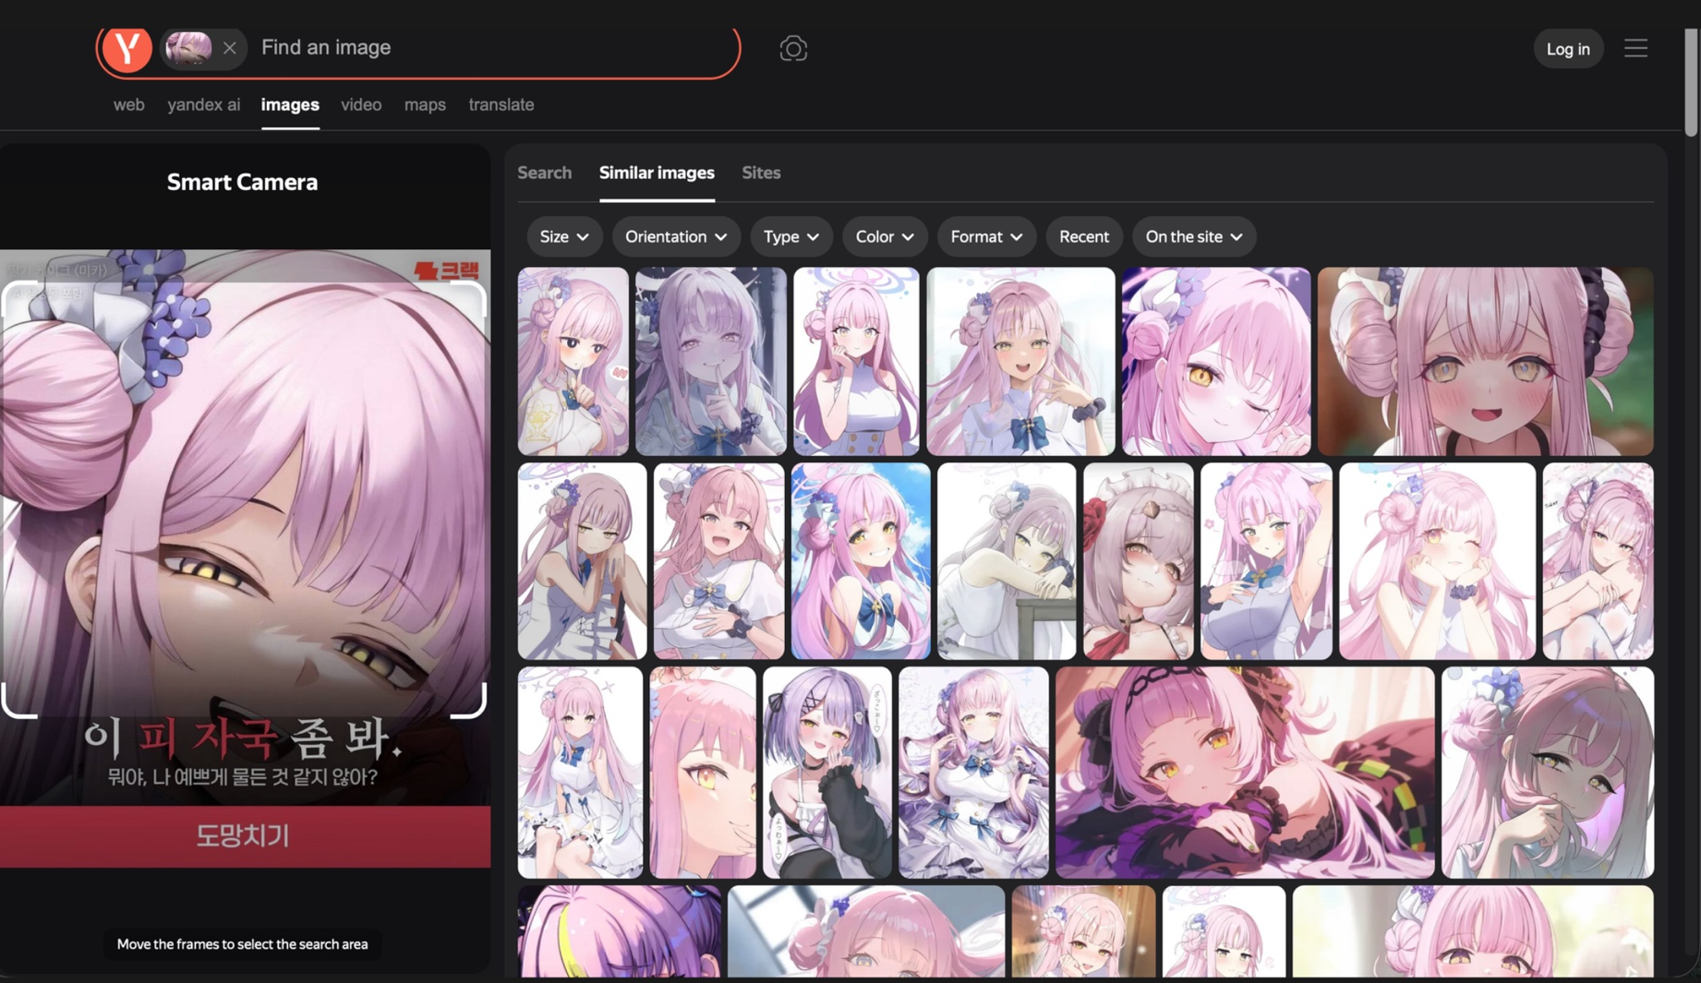
Task: Open the result of the girl with finger on lips
Action: click(x=710, y=361)
